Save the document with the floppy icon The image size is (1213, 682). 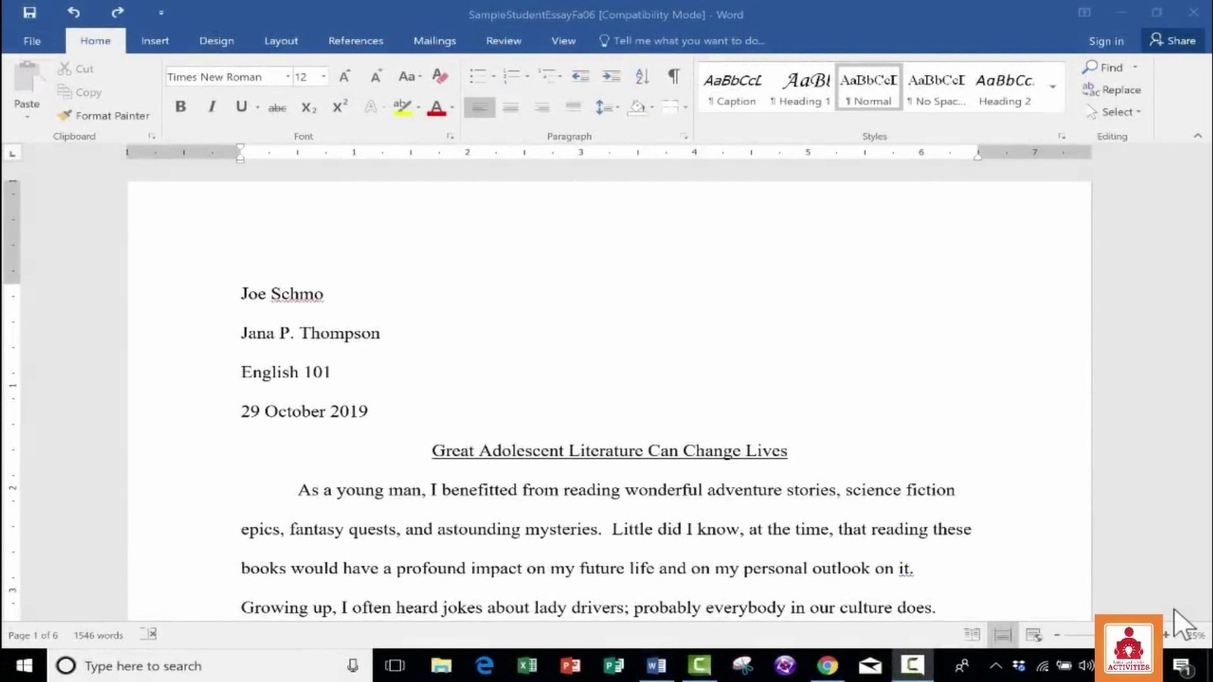pyautogui.click(x=30, y=13)
